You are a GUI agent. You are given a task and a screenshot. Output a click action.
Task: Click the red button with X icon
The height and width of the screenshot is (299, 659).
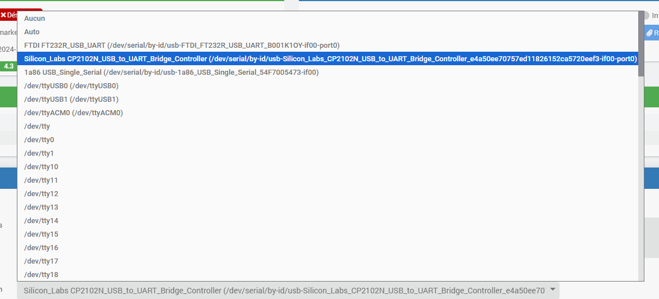[x=9, y=14]
